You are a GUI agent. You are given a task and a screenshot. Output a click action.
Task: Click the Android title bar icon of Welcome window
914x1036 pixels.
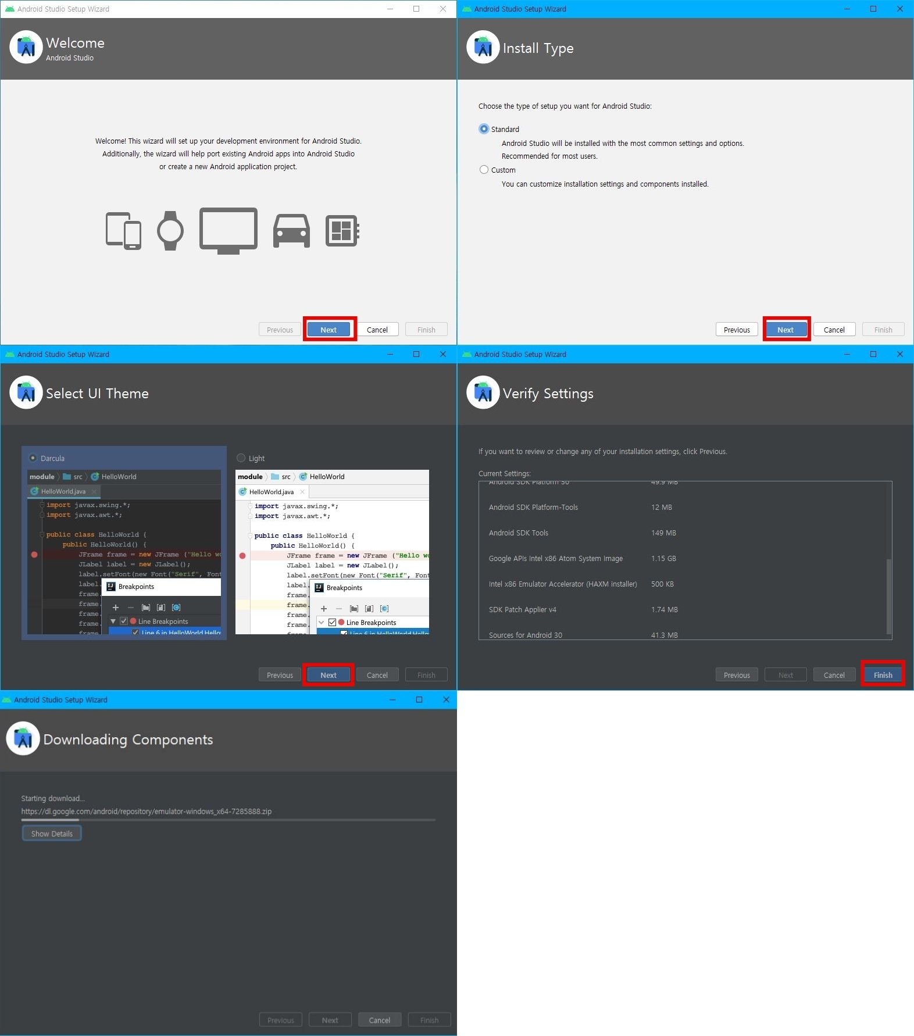[9, 9]
